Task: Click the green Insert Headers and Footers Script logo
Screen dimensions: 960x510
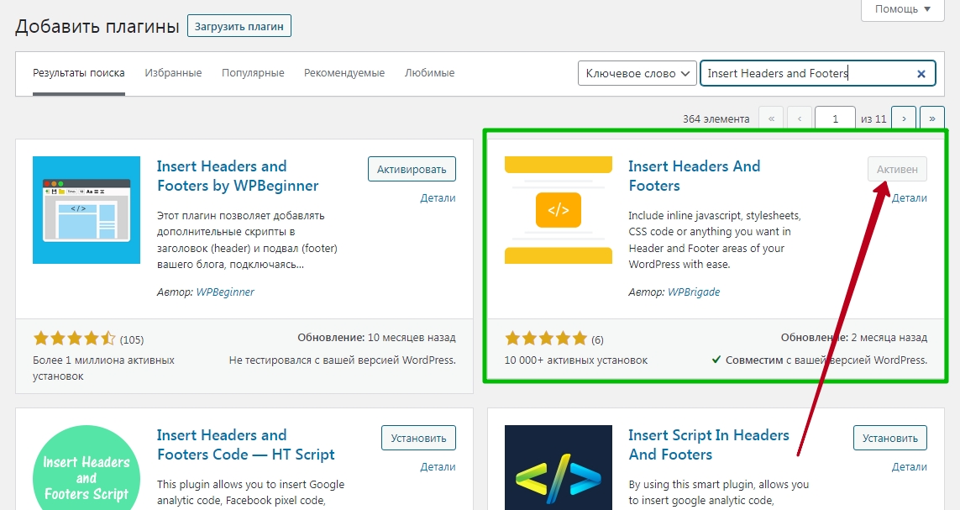Action: click(x=87, y=468)
